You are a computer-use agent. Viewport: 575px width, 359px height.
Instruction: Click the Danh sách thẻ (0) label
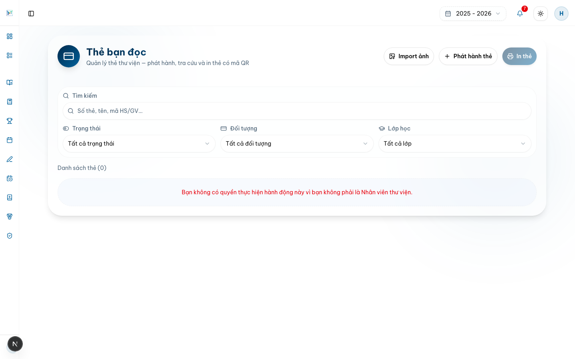[82, 168]
